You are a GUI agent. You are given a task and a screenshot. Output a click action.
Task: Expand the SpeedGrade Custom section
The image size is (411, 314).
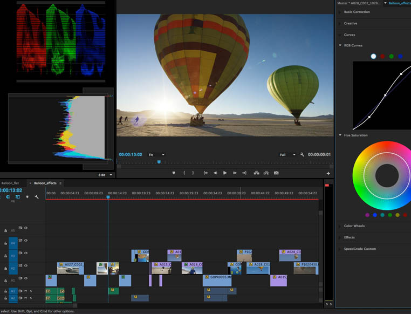pyautogui.click(x=340, y=249)
